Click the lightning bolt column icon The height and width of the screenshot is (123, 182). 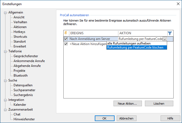coord(66,33)
